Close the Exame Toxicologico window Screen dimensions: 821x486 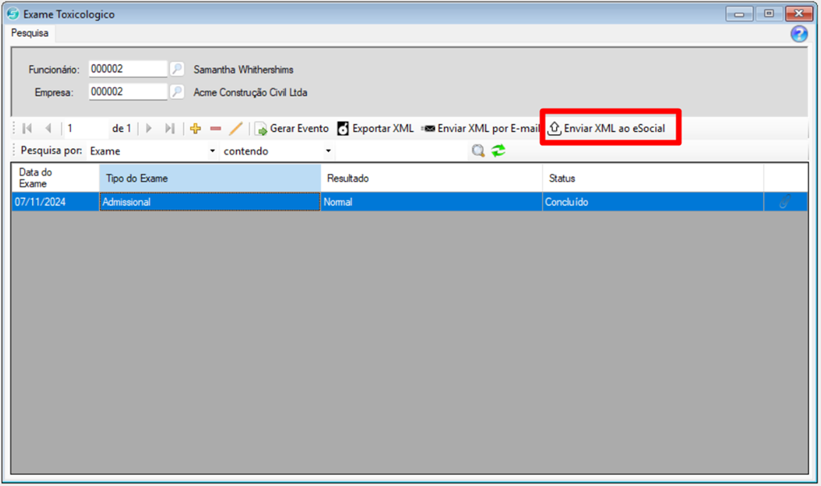click(x=799, y=14)
